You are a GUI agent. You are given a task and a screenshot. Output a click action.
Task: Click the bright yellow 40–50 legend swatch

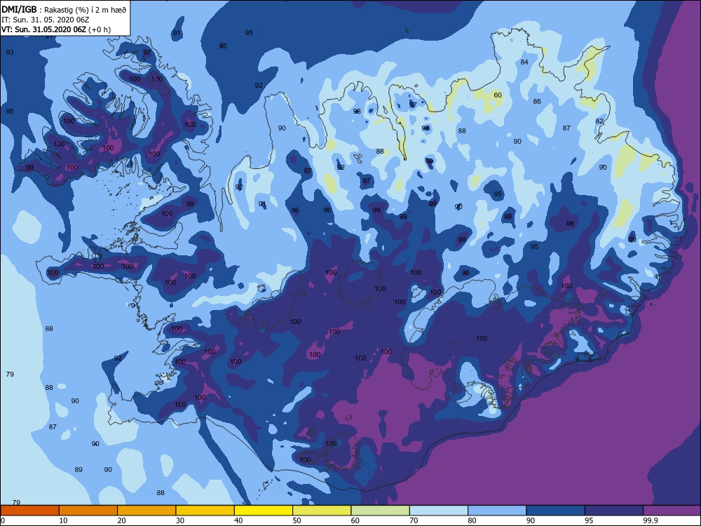[264, 511]
